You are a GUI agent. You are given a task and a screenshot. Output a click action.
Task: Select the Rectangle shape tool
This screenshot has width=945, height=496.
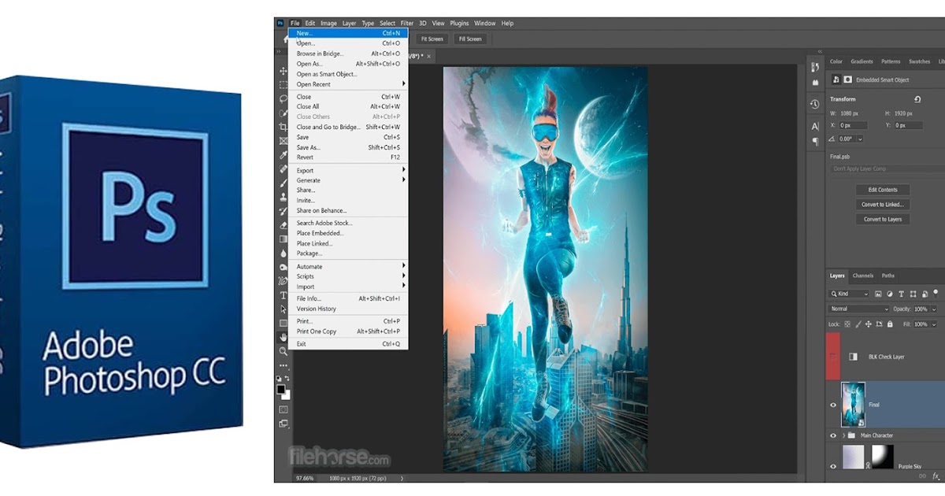pos(283,323)
